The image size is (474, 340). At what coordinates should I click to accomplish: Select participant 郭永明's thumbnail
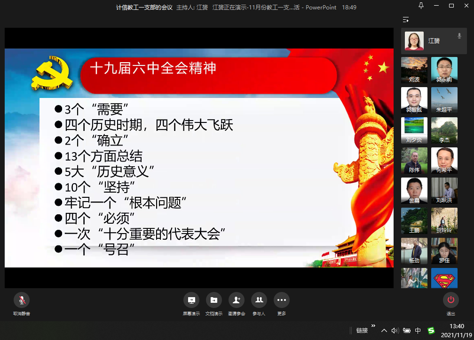(444, 70)
